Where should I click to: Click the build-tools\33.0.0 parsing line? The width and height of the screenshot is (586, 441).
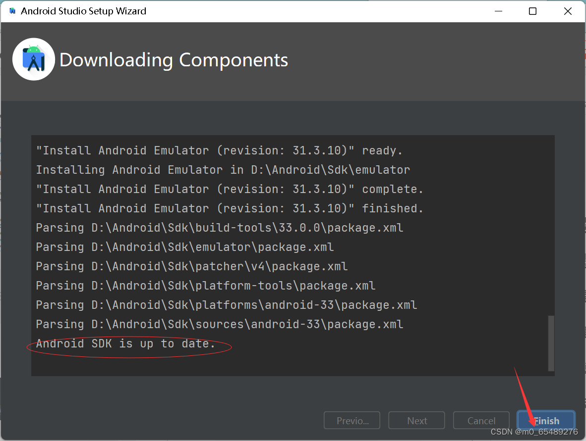tap(219, 228)
